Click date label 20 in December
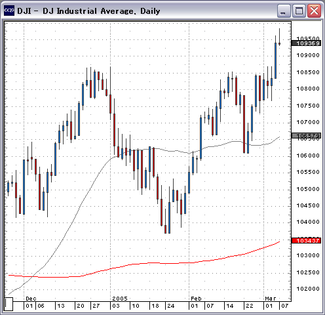The height and width of the screenshot is (315, 325). [x=81, y=306]
